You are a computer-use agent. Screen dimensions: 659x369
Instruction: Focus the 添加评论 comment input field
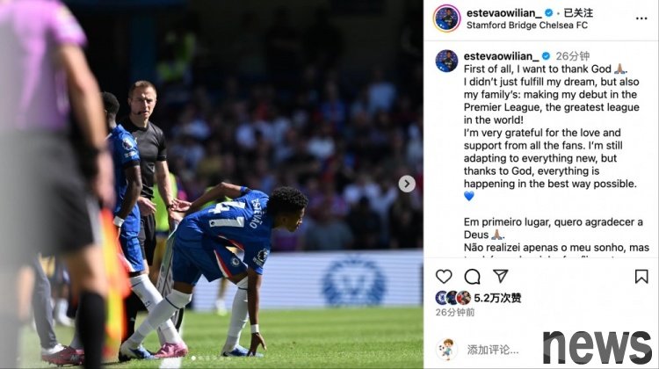click(493, 350)
